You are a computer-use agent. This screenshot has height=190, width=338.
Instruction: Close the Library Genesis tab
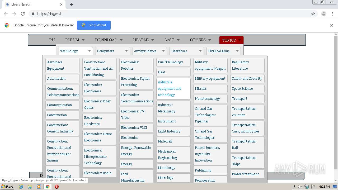point(61,4)
